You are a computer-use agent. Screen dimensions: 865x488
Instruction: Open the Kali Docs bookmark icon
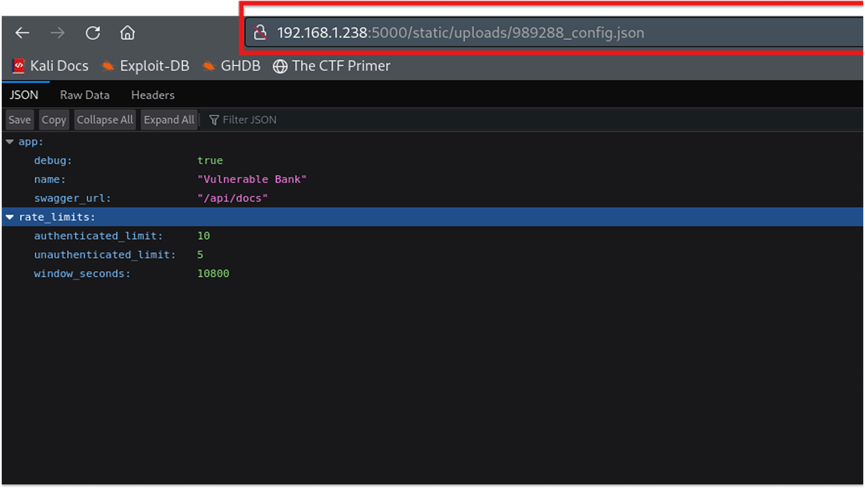18,65
